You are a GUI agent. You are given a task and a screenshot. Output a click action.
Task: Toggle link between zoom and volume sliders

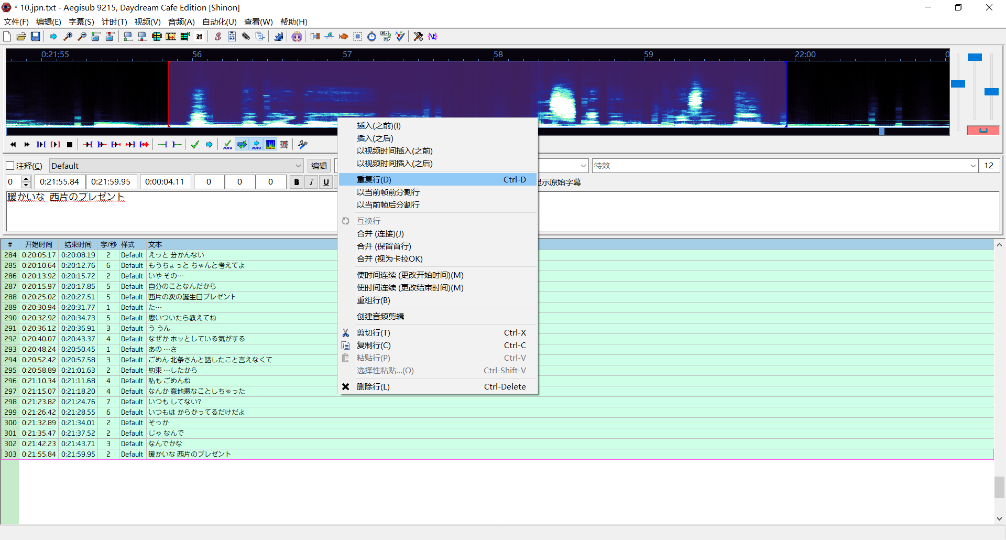983,130
